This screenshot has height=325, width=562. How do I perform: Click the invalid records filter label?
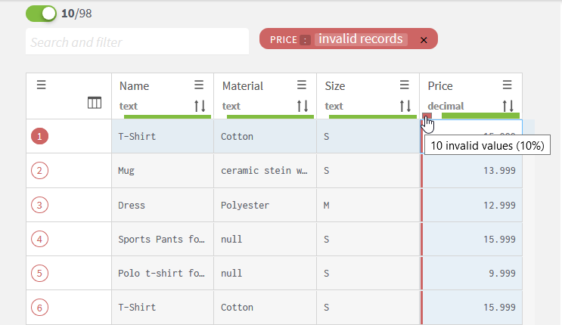tap(361, 39)
